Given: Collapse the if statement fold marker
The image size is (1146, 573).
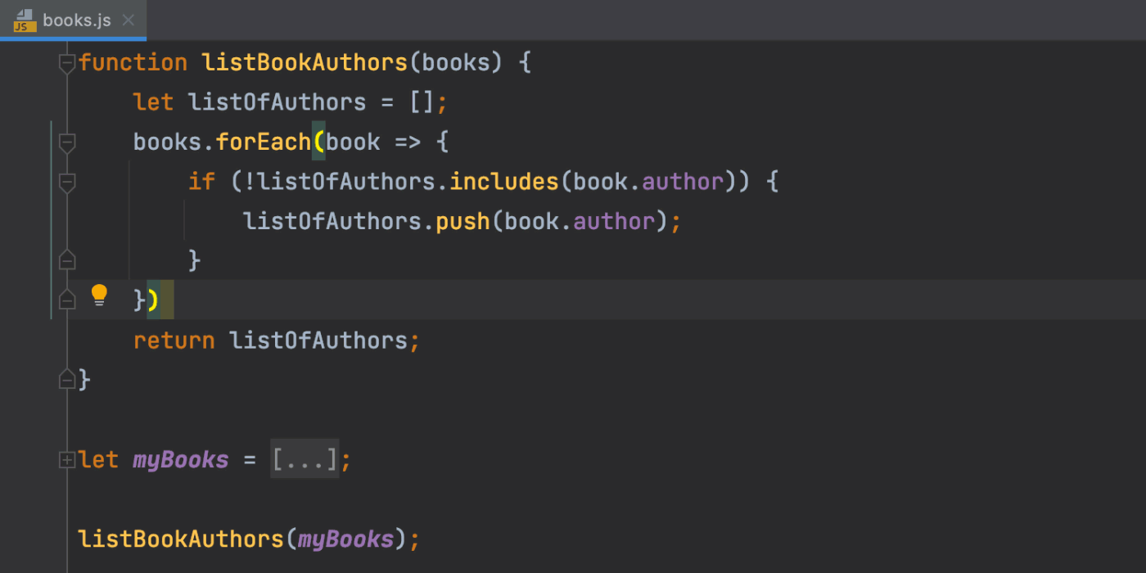Looking at the screenshot, I should 67,182.
